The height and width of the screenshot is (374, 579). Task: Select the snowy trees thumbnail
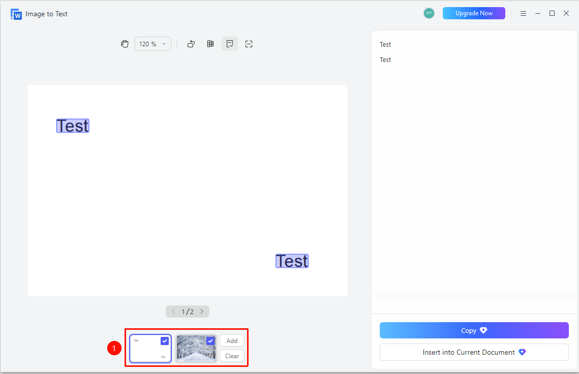(196, 349)
